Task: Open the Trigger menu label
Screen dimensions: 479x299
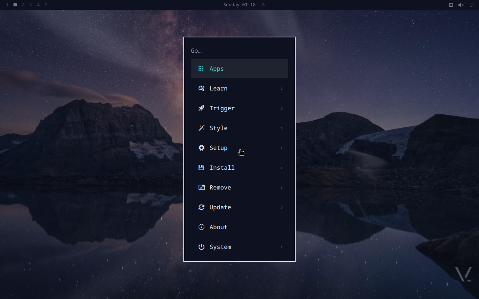Action: [x=222, y=108]
